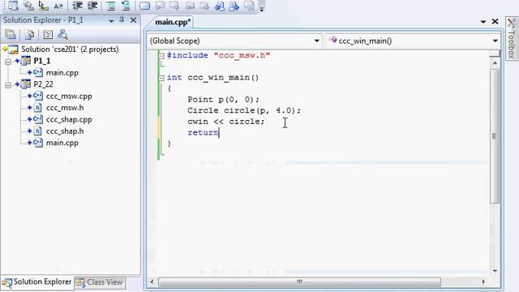Click editor split bar above scrollbar
The width and height of the screenshot is (519, 292).
(x=495, y=54)
